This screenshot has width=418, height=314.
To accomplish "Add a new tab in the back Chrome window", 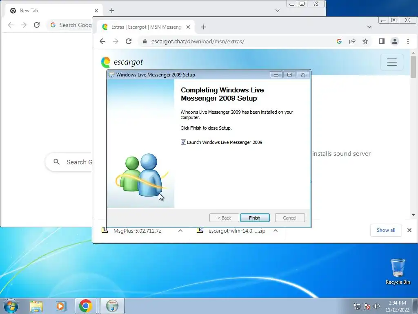I will point(112,11).
